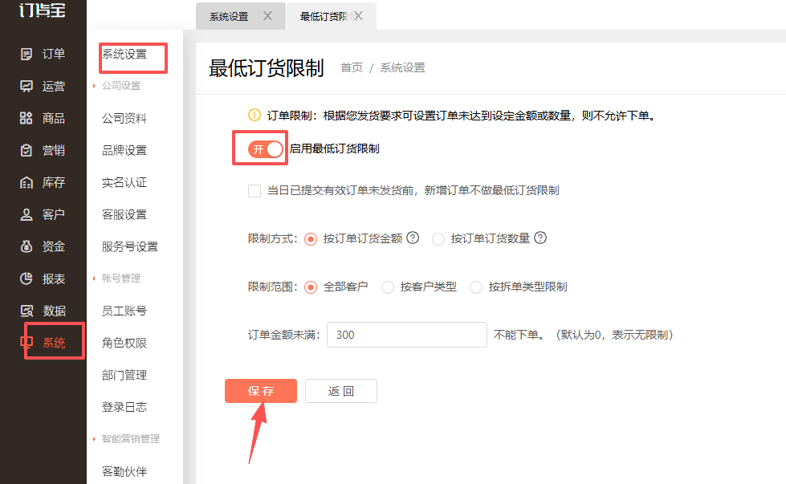The width and height of the screenshot is (786, 484).
Task: Open 登录日志 in the submenu
Action: point(124,407)
